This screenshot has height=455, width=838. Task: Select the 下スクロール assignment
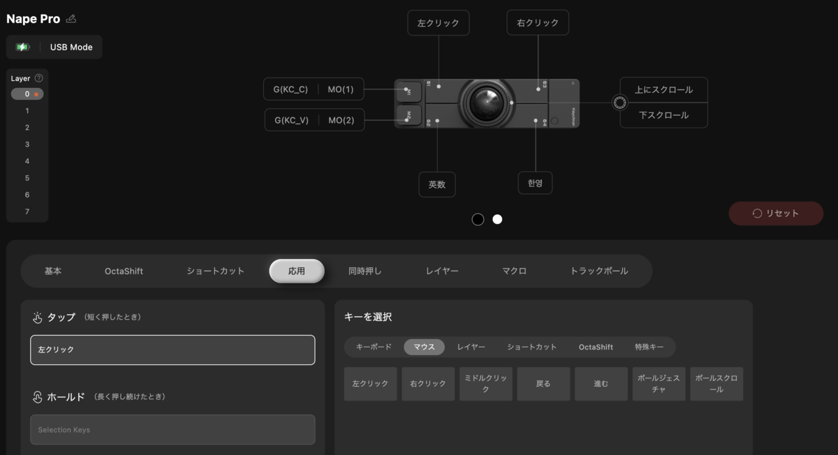[x=664, y=115]
